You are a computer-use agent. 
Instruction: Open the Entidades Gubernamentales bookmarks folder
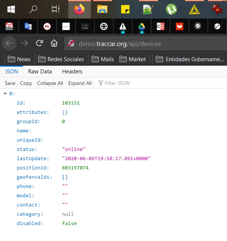coord(190,59)
